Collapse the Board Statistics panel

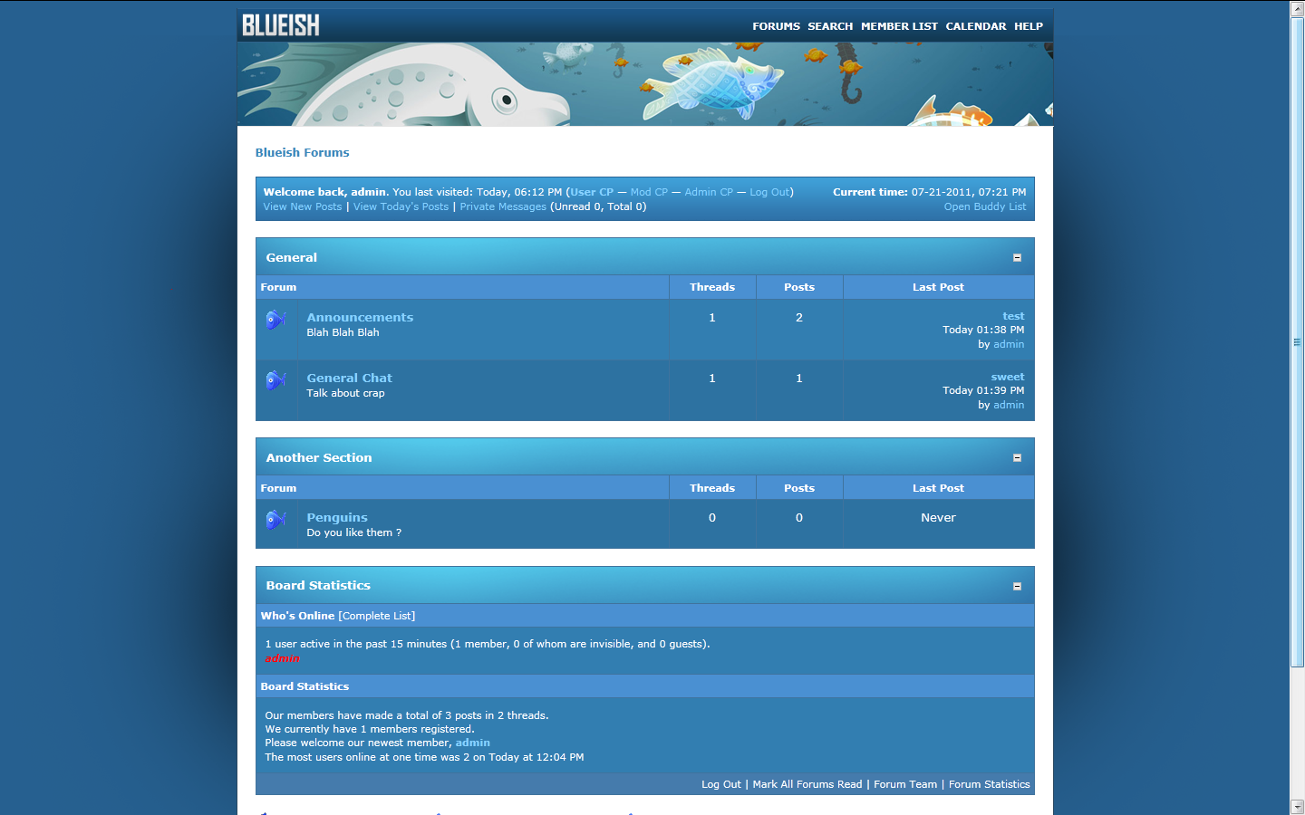click(x=1017, y=587)
